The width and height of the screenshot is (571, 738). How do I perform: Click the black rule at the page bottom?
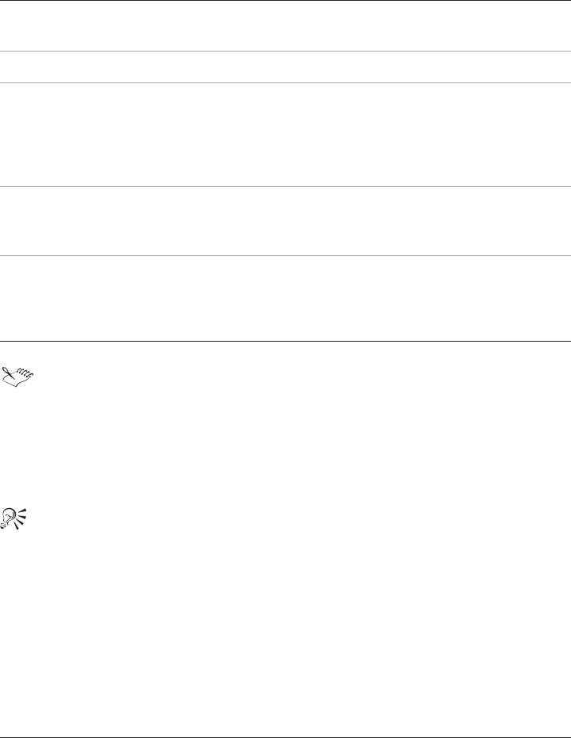point(285,737)
